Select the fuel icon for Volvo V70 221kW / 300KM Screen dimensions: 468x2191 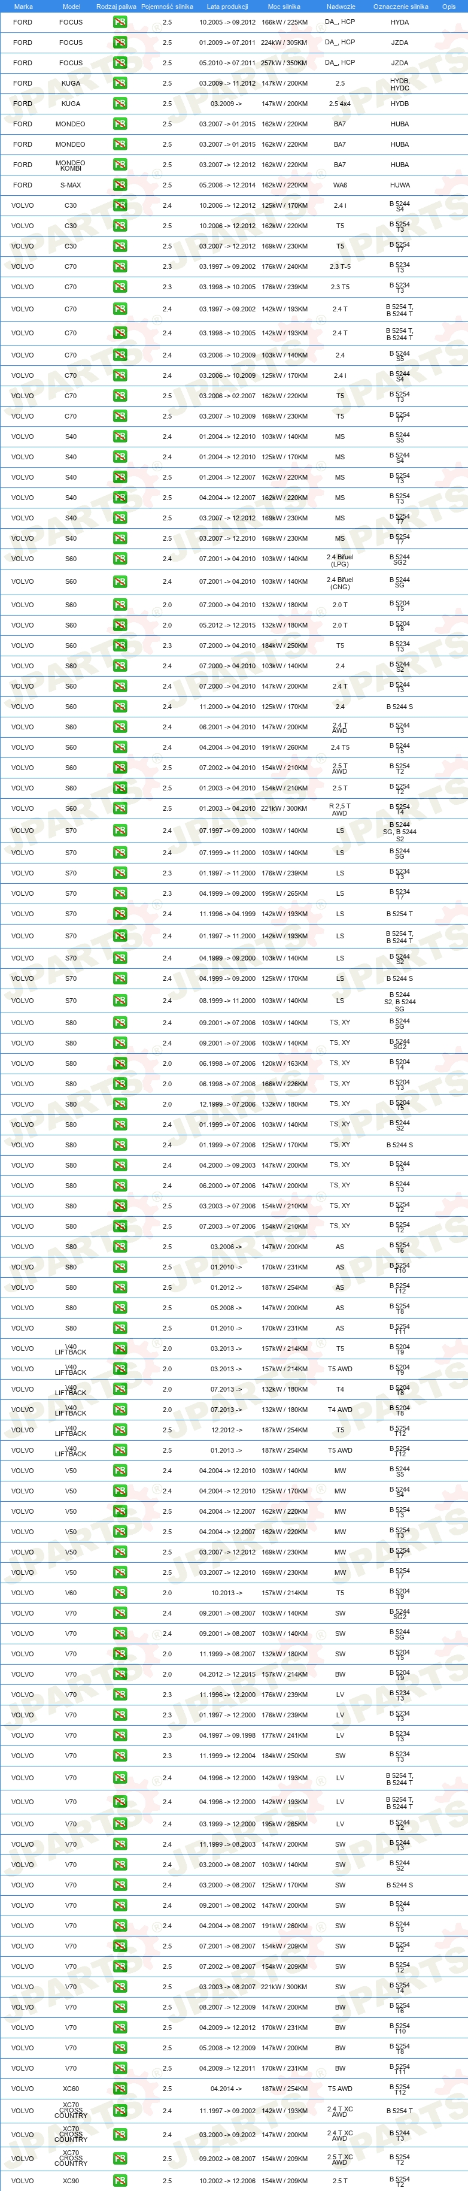(x=120, y=1987)
